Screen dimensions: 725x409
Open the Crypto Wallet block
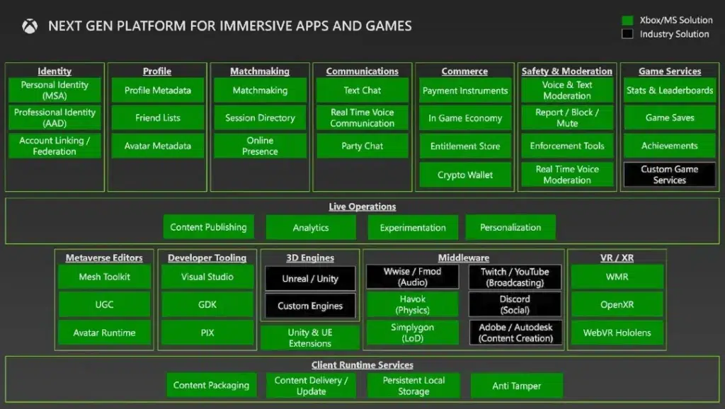[464, 175]
